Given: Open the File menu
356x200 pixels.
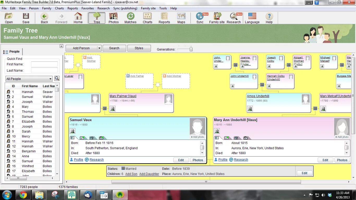Looking at the screenshot, I should (4, 8).
